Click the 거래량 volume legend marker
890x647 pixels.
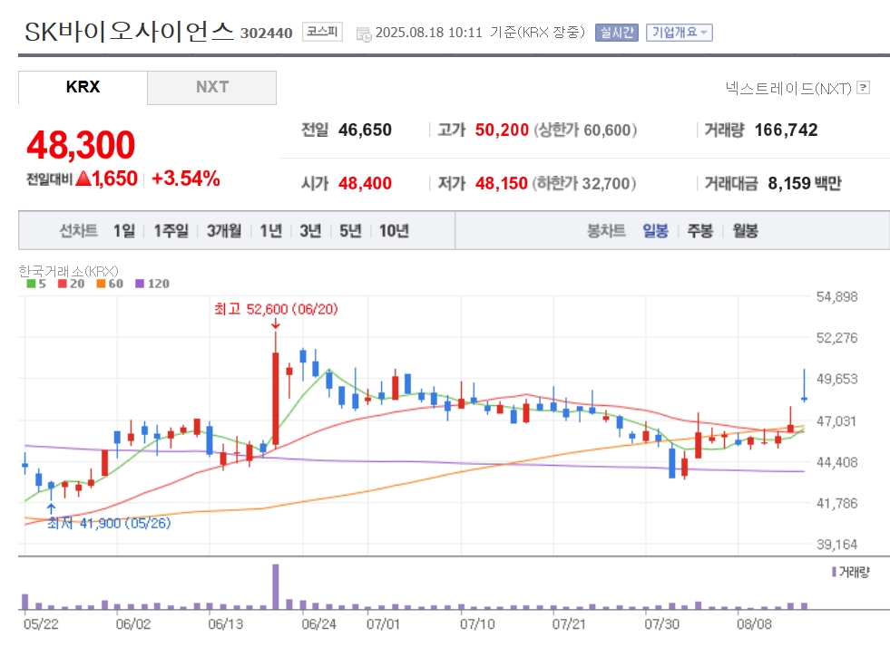(834, 572)
